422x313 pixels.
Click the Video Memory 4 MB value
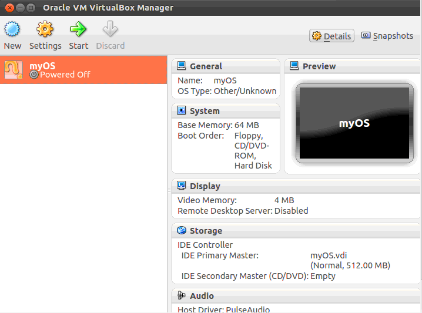point(284,200)
